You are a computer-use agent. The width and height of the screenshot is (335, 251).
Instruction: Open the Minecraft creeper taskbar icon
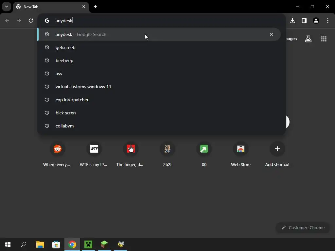tap(88, 244)
